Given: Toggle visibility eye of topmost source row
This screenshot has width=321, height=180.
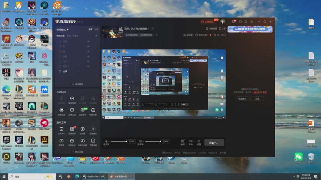Looking at the screenshot, I should [88, 41].
